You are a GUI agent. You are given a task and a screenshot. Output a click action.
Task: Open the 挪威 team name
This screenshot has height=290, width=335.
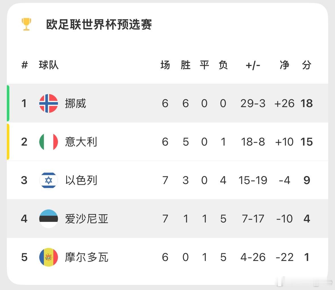click(x=75, y=103)
